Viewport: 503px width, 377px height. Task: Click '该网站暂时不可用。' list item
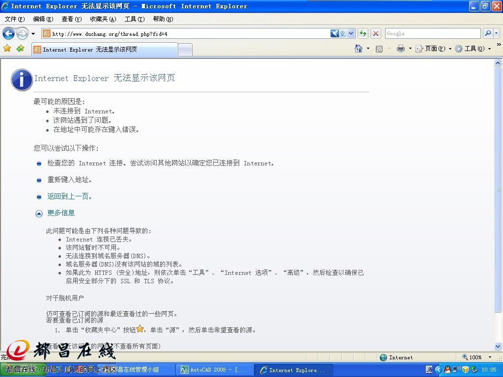pyautogui.click(x=93, y=247)
